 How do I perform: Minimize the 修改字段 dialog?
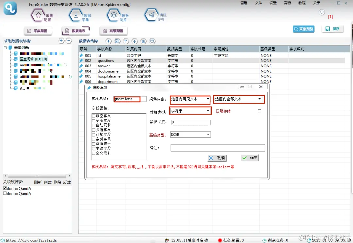click(242, 87)
